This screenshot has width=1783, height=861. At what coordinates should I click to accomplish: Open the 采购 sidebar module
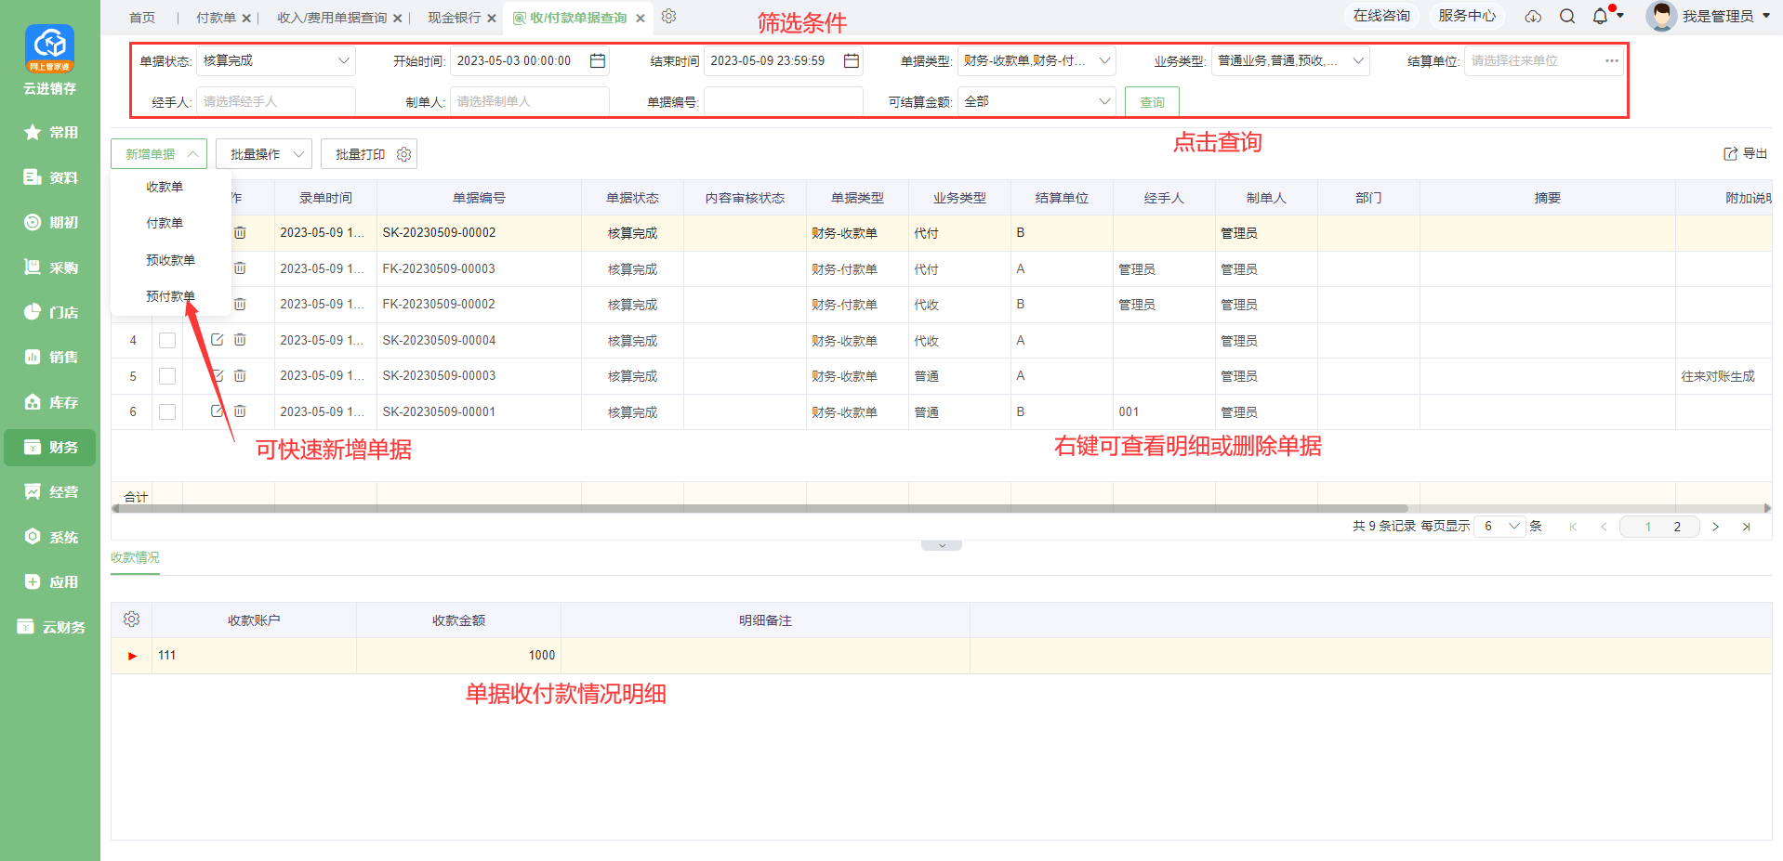point(50,267)
